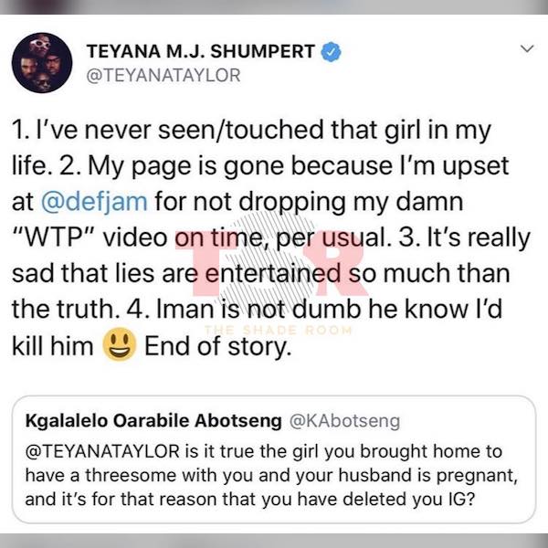Click the blue verified badge
The image size is (548, 548).
[x=331, y=52]
